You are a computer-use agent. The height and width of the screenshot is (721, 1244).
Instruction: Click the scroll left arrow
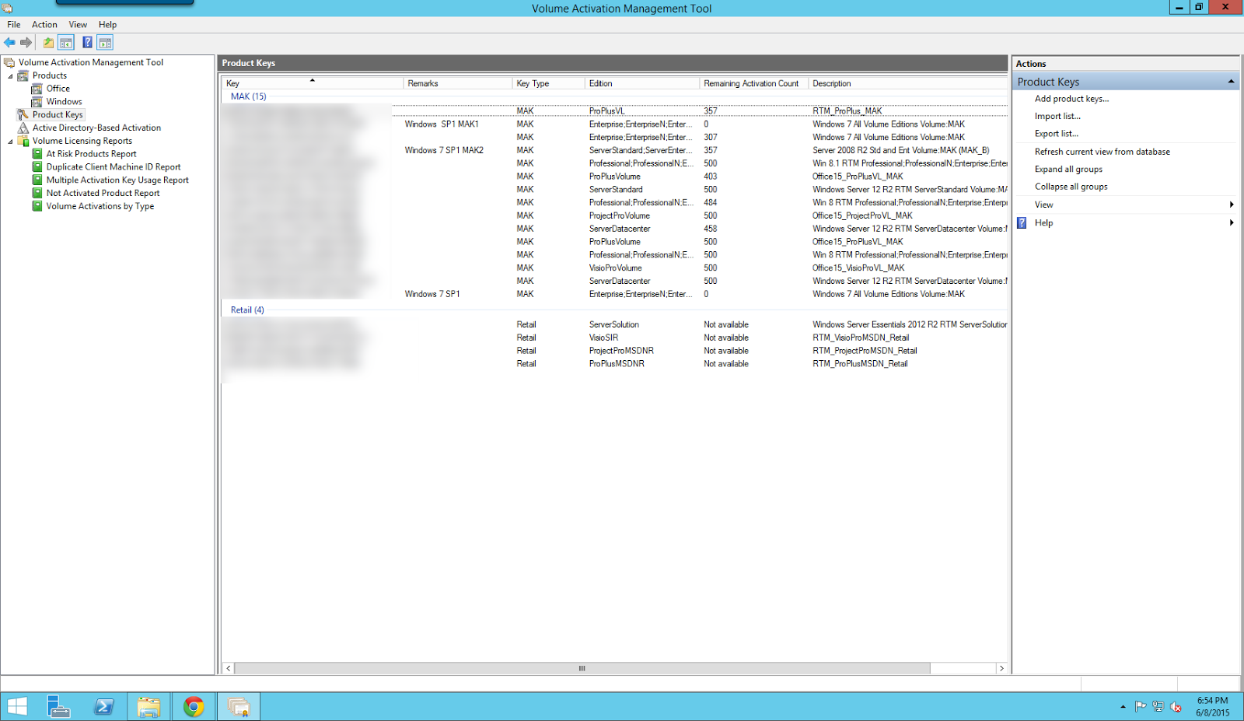pyautogui.click(x=229, y=668)
